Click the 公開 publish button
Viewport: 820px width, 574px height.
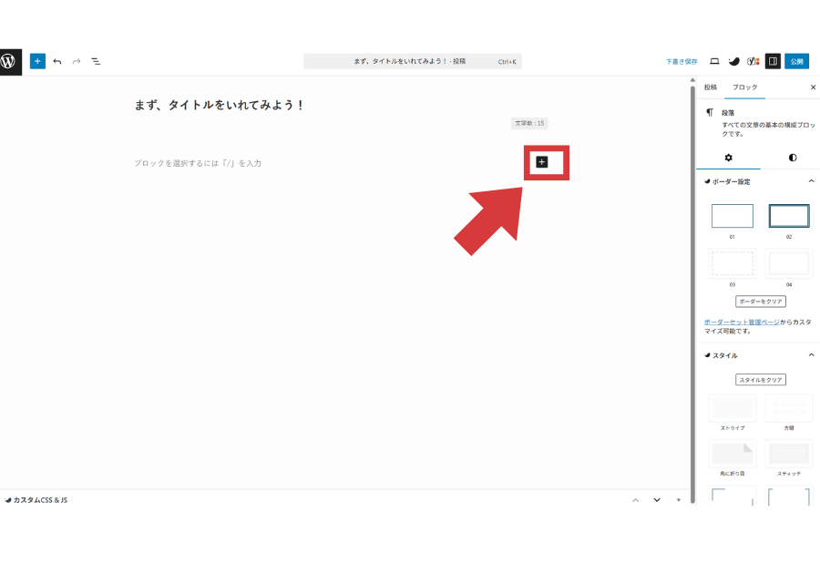(x=796, y=61)
